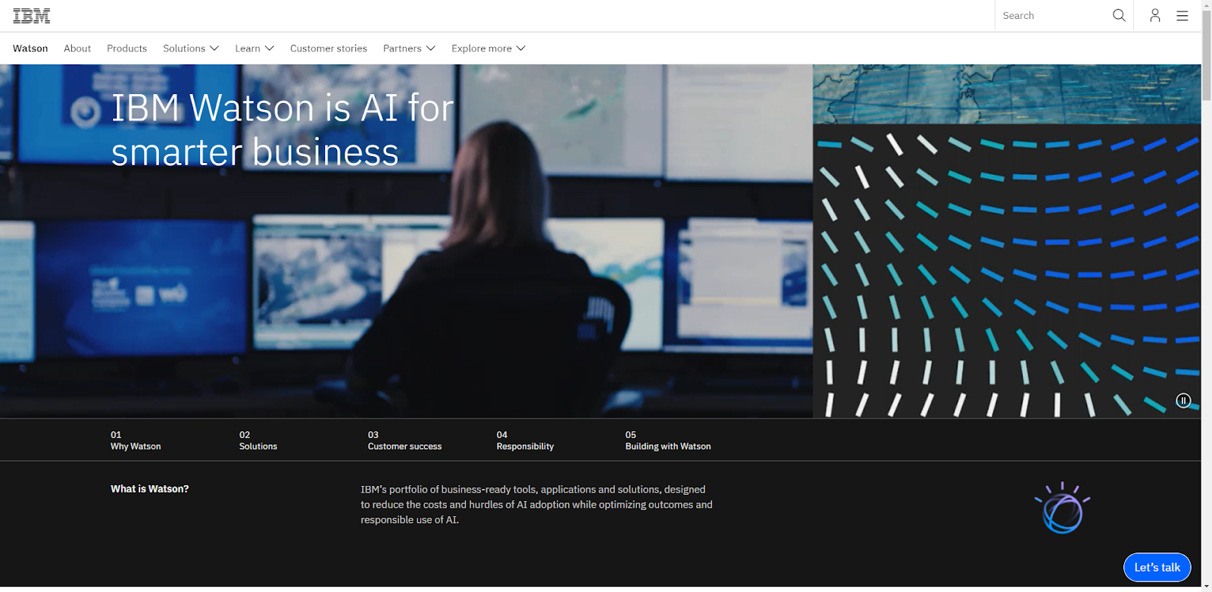Jump to section 04 Responsibility

pyautogui.click(x=525, y=440)
